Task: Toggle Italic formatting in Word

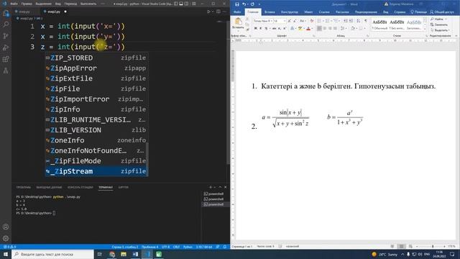Action: tap(260, 29)
